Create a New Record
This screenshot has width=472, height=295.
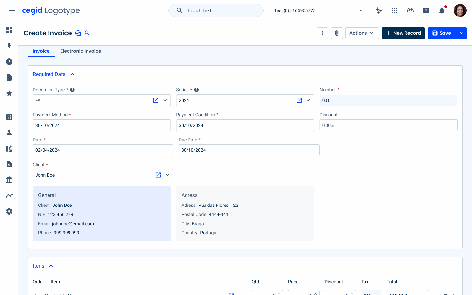(403, 33)
